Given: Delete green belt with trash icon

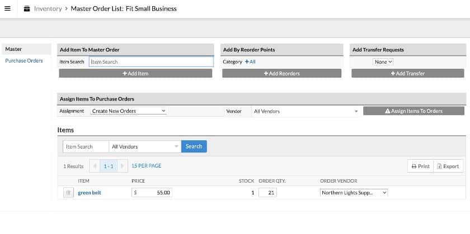Looking at the screenshot, I should click(68, 193).
